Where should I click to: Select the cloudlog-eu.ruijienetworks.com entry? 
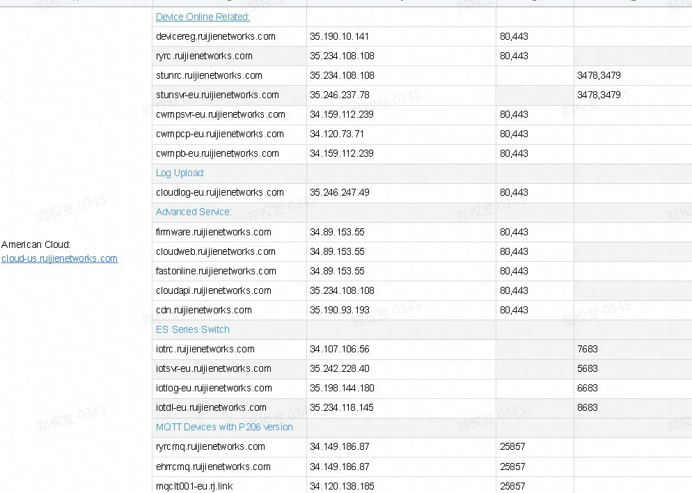click(219, 192)
